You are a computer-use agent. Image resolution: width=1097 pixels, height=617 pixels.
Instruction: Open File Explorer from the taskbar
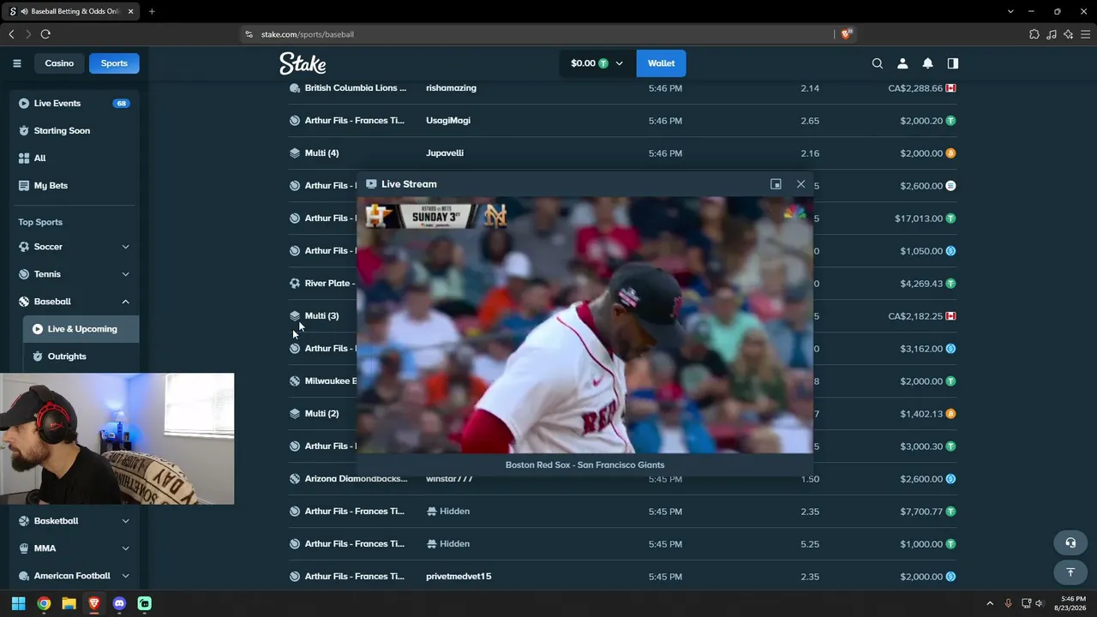pyautogui.click(x=69, y=603)
